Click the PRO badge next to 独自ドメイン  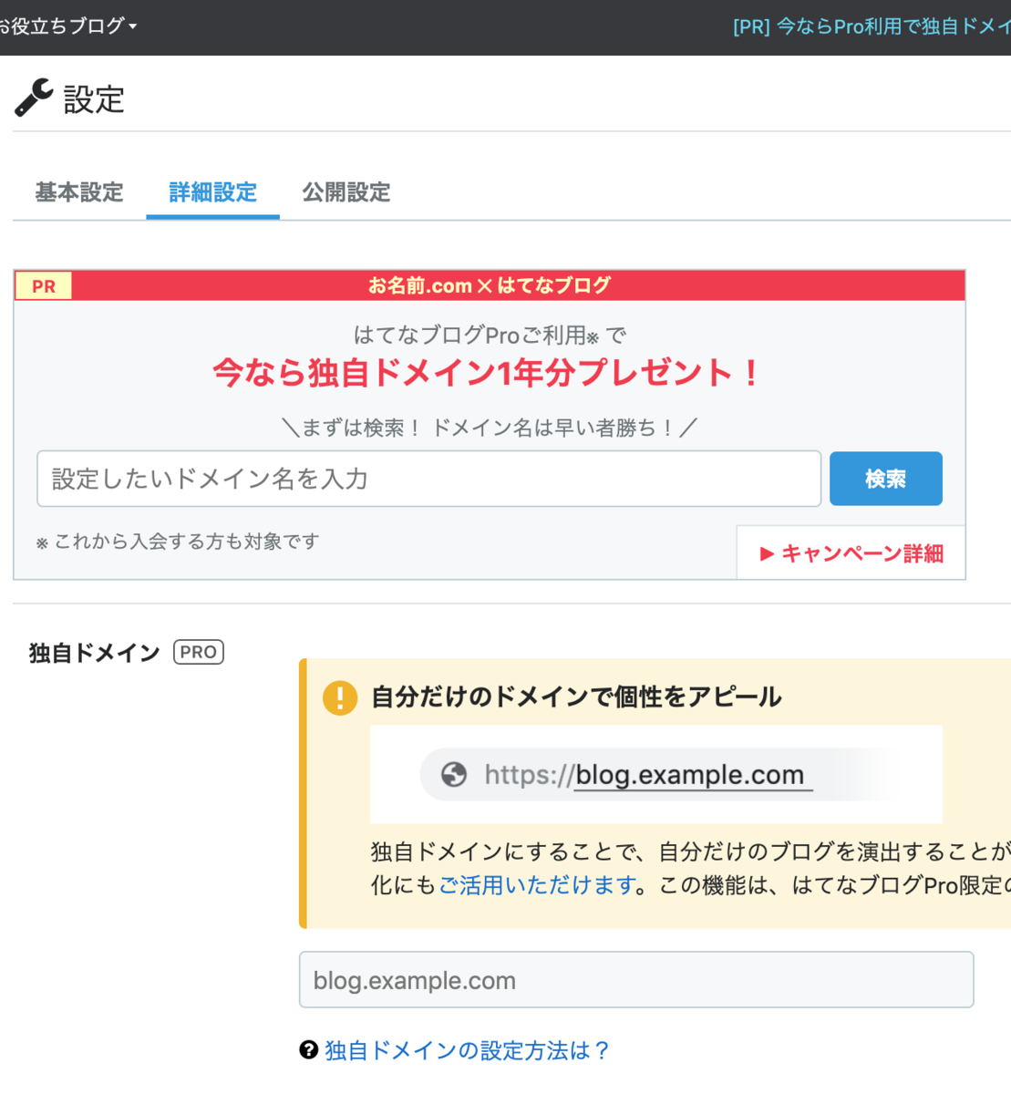coord(199,653)
